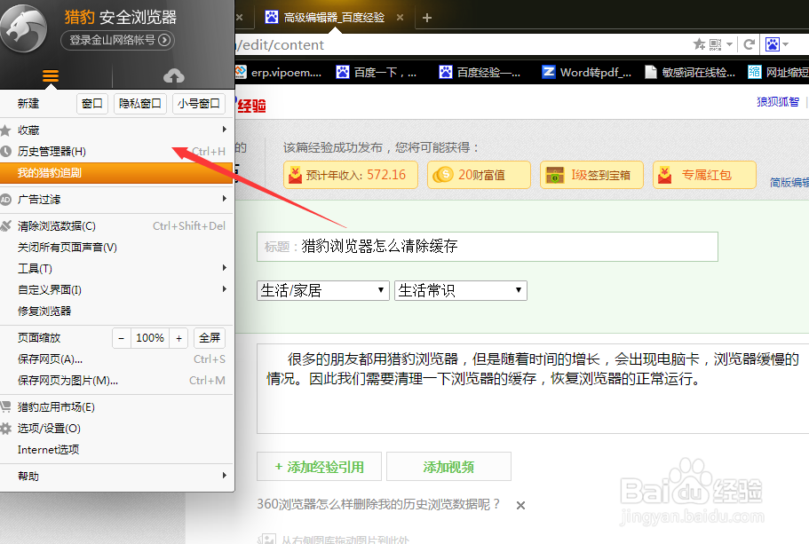Image resolution: width=809 pixels, height=544 pixels.
Task: Click 专属红包 badge
Action: pyautogui.click(x=705, y=175)
